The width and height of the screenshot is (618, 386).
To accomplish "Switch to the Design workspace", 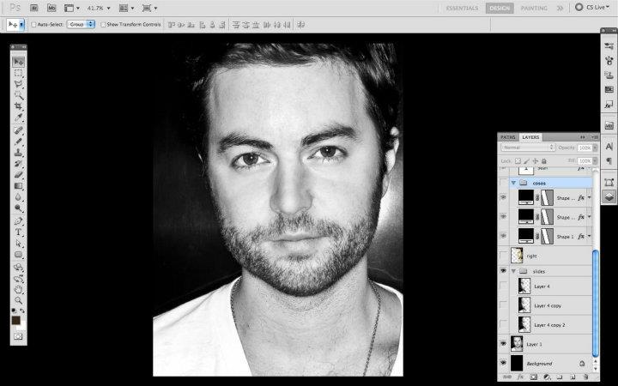I will tap(500, 8).
